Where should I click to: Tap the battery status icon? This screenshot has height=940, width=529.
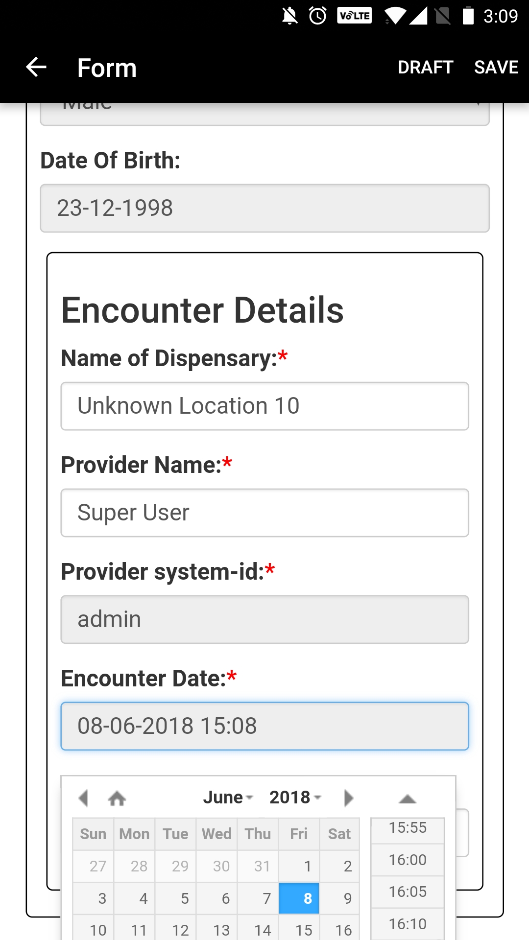click(x=468, y=16)
